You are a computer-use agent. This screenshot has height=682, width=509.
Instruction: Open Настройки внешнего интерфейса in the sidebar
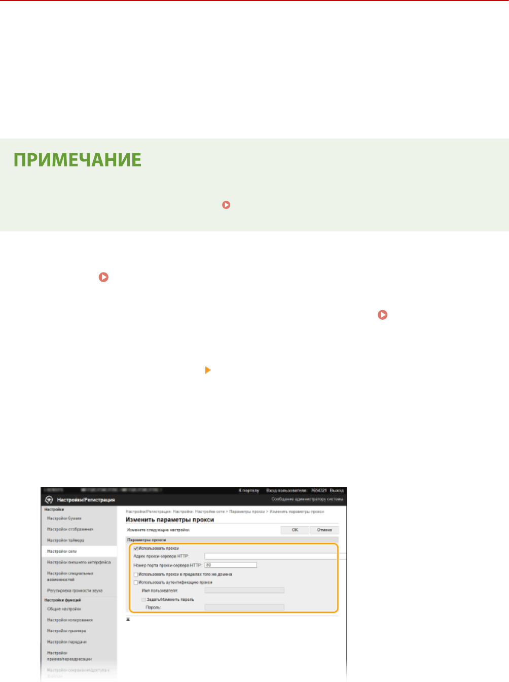79,563
